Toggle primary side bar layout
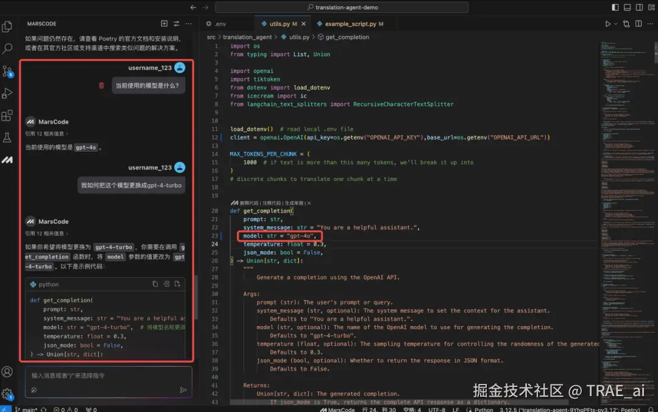The height and width of the screenshot is (412, 658). (615, 7)
